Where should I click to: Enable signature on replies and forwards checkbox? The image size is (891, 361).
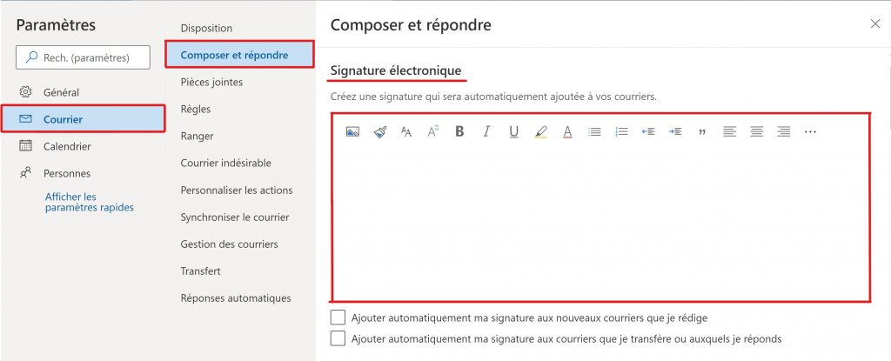click(x=338, y=338)
